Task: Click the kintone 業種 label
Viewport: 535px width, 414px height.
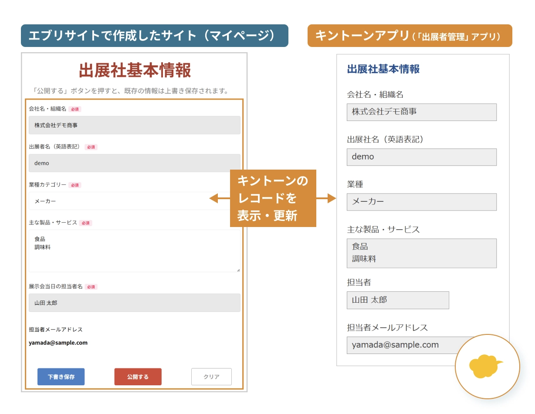Action: [x=355, y=184]
